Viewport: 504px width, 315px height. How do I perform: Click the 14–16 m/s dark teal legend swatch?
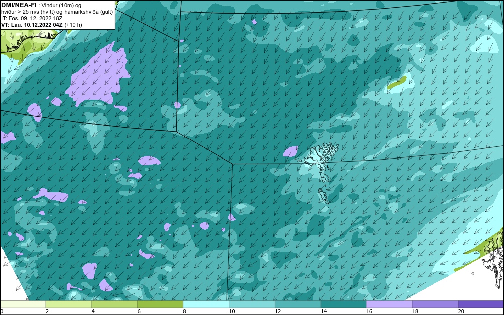343,304
